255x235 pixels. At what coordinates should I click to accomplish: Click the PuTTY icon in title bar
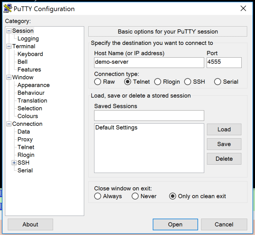coord(8,9)
